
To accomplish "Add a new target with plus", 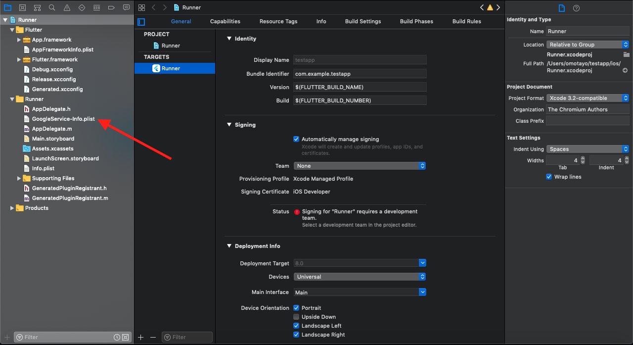I will (x=141, y=337).
